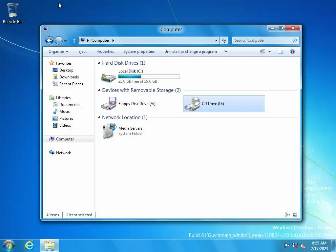Choose Uninstall or change a program
This screenshot has width=336, height=252.
(x=191, y=52)
